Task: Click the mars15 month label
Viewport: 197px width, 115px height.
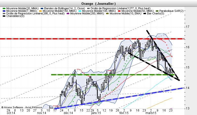Action: [151, 113]
